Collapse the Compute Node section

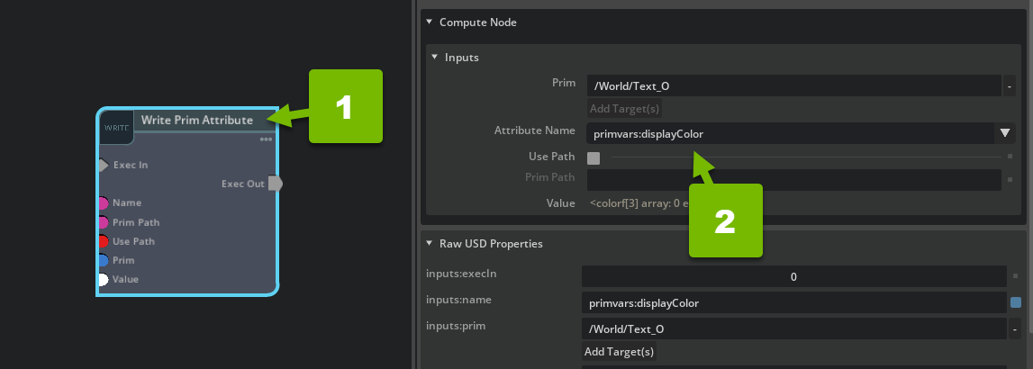429,22
